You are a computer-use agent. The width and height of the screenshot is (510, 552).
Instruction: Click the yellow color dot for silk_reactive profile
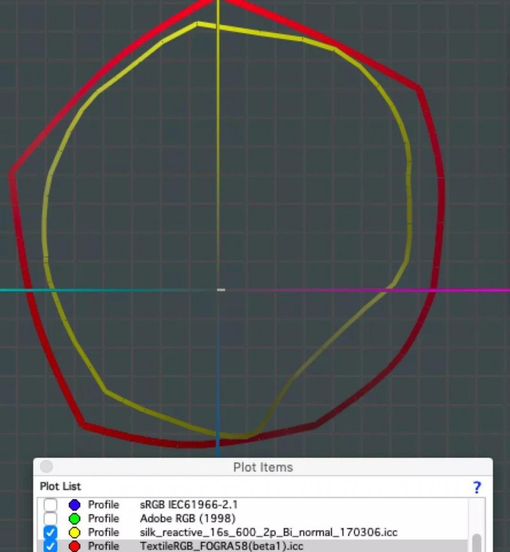coord(74,532)
